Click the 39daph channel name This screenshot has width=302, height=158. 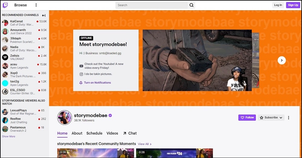[16, 38]
